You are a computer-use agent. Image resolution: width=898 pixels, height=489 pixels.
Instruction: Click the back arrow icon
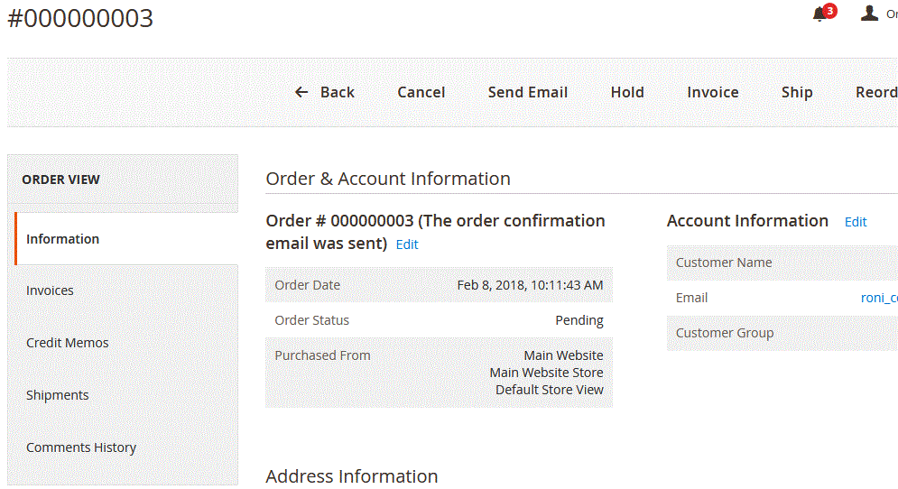[301, 92]
